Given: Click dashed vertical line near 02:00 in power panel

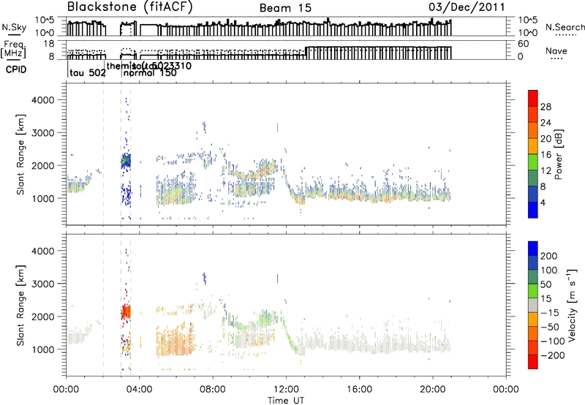Looking at the screenshot, I should point(103,154).
